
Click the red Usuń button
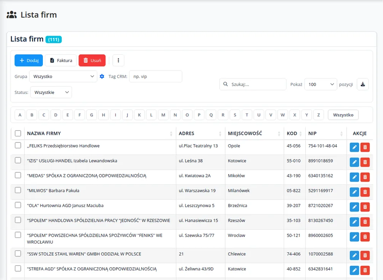coord(92,61)
